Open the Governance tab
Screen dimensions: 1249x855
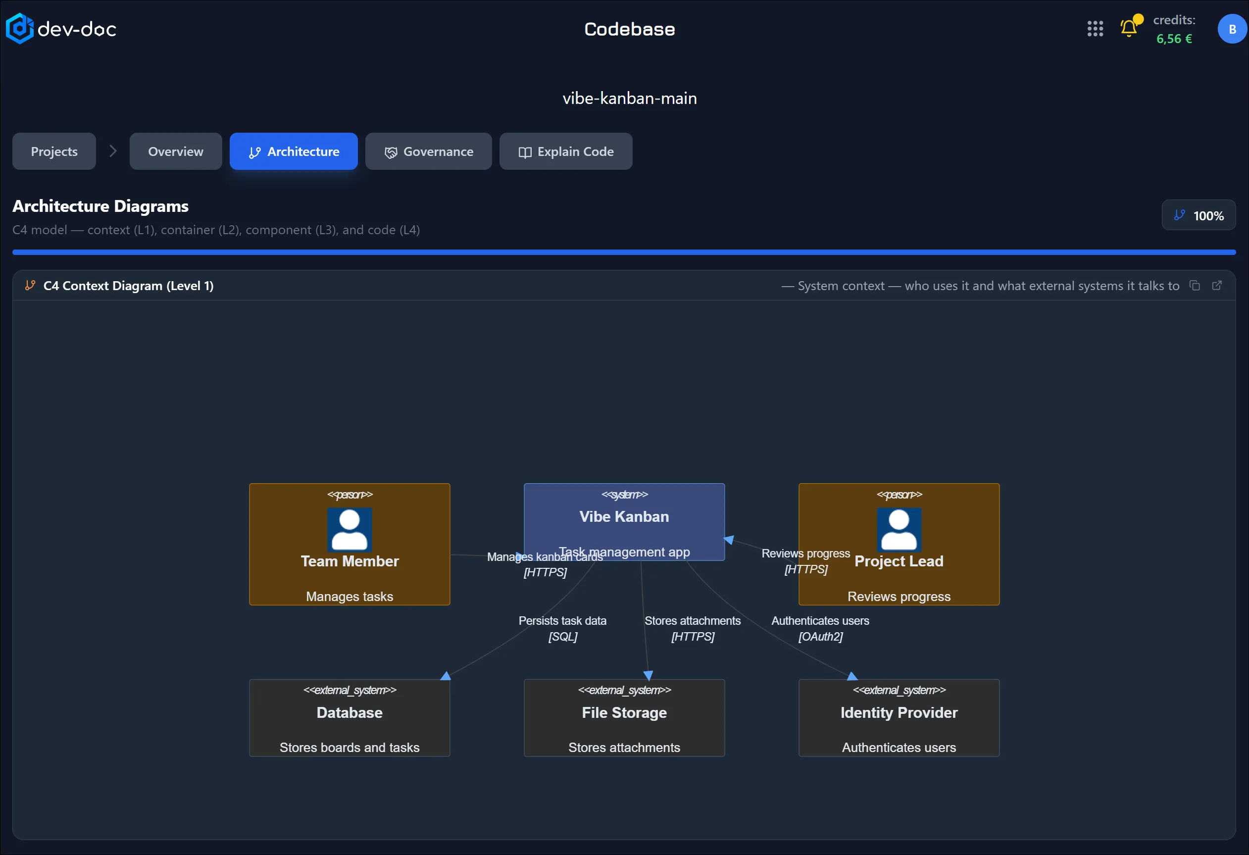pyautogui.click(x=428, y=151)
